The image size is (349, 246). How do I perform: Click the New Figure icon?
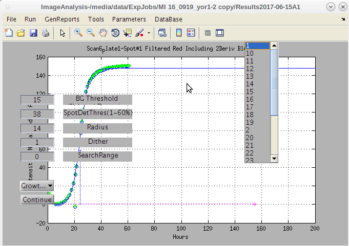click(x=9, y=33)
